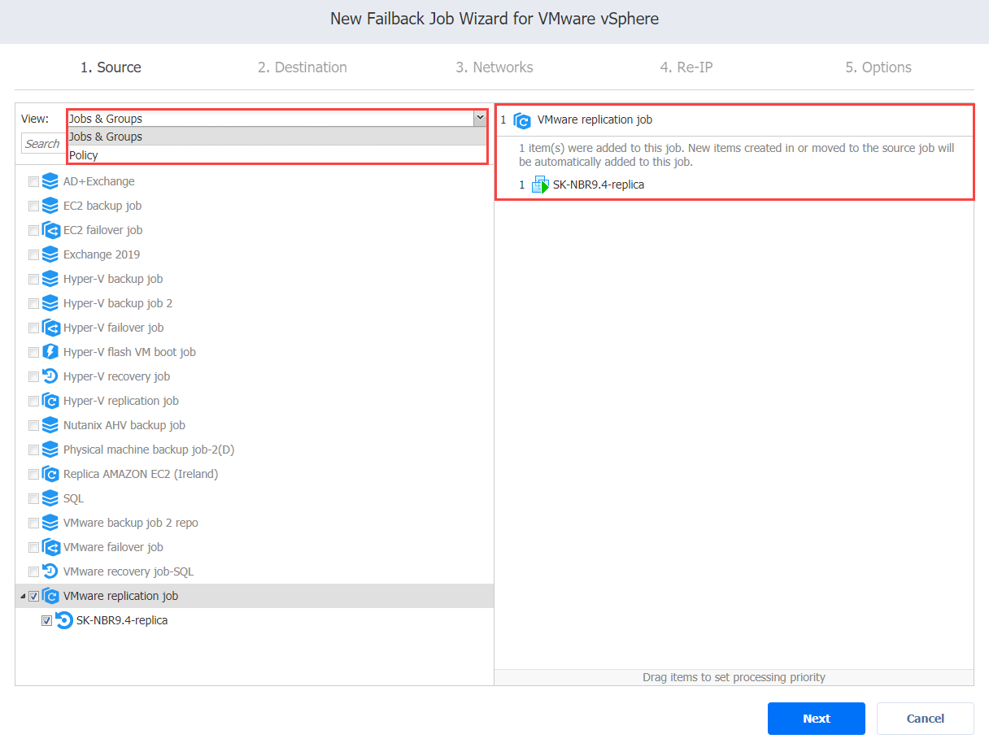Click the EC2 backup job icon
This screenshot has width=989, height=743.
point(50,206)
